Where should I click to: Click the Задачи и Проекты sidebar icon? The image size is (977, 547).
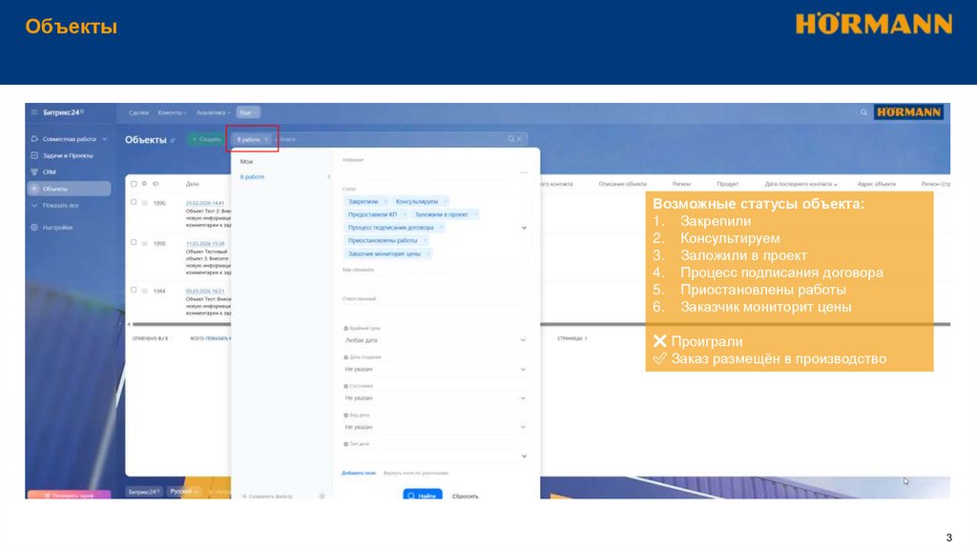tap(34, 155)
